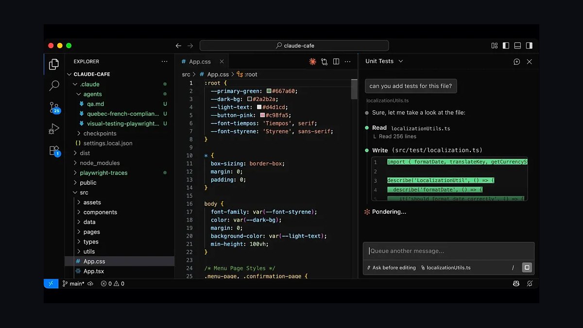Toggle the secondary side bar visibility

coord(529,46)
